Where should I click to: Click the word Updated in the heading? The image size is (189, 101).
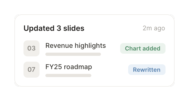pos(39,28)
